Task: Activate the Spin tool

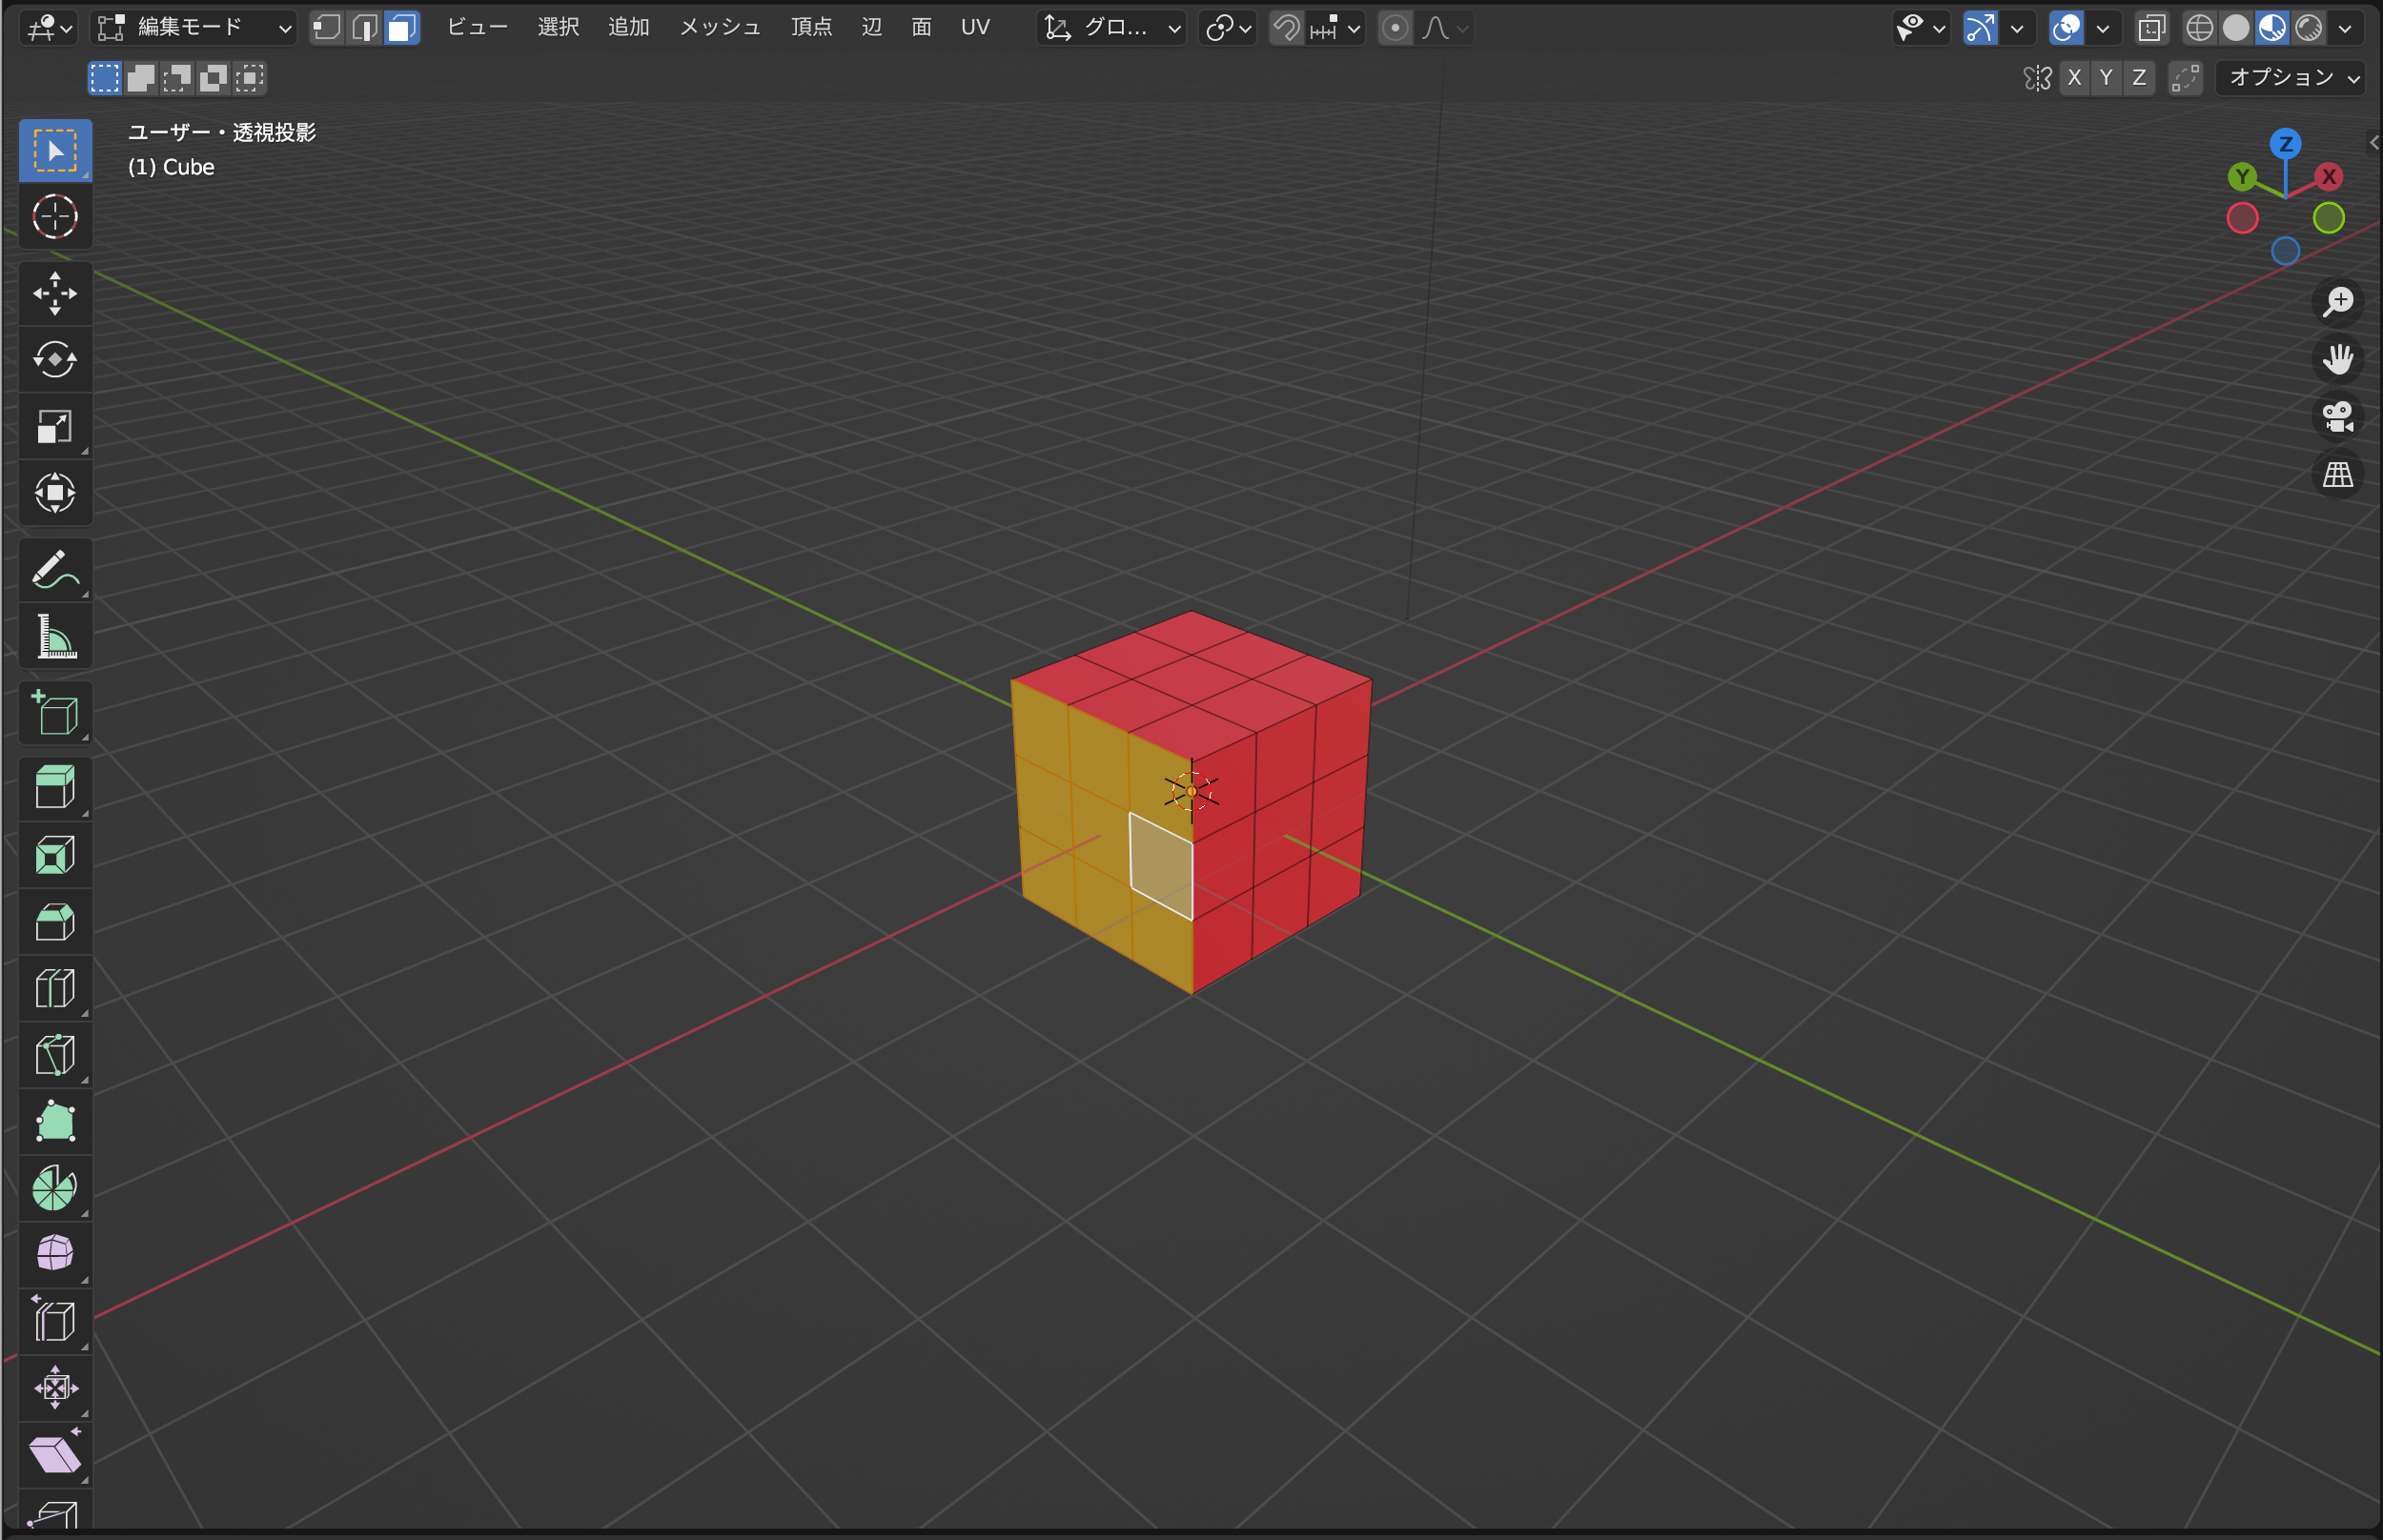Action: (x=55, y=1188)
